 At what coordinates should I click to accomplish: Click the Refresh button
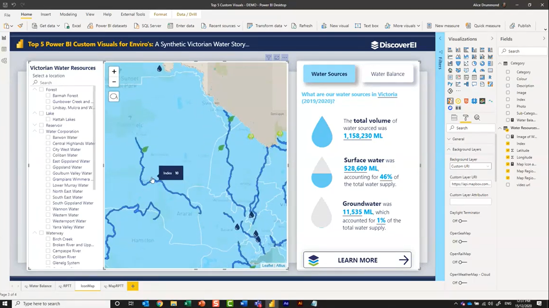tap(302, 26)
